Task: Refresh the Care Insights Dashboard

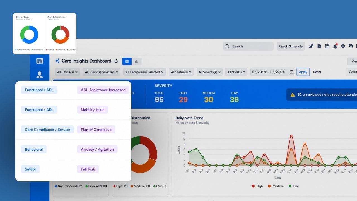Action: pos(116,61)
